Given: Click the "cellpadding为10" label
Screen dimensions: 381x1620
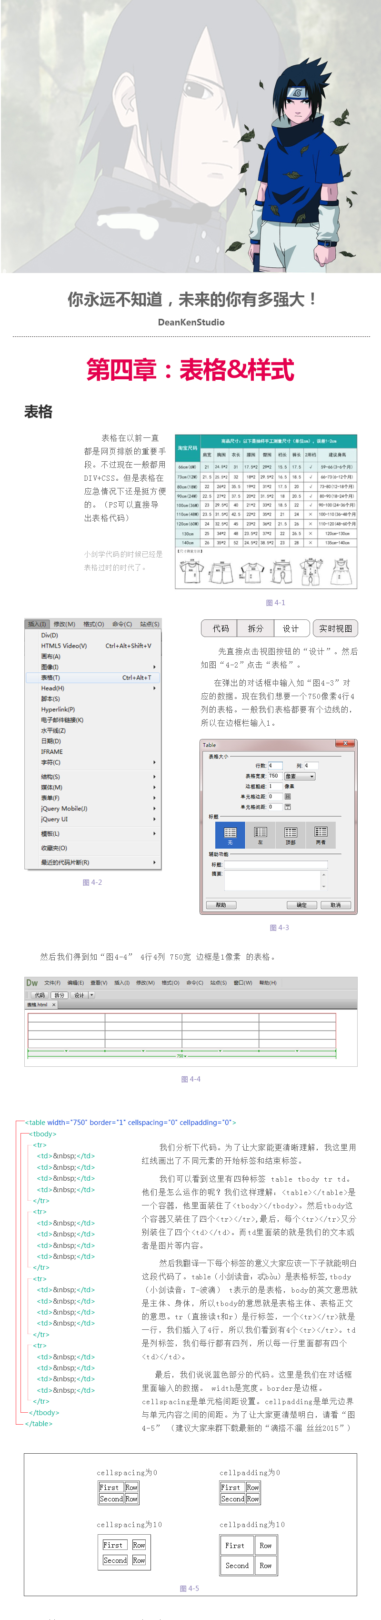Looking at the screenshot, I should pyautogui.click(x=252, y=1524).
